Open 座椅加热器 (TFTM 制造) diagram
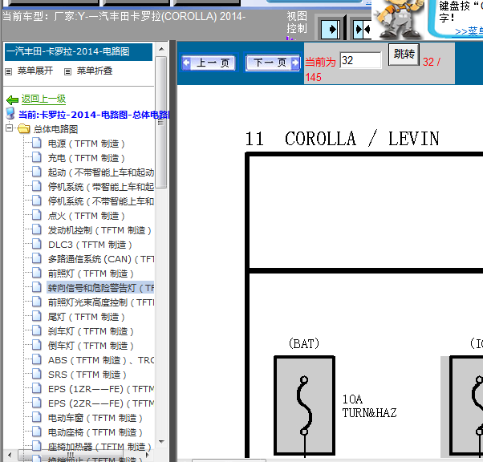Image resolution: width=483 pixels, height=462 pixels. coord(99,447)
